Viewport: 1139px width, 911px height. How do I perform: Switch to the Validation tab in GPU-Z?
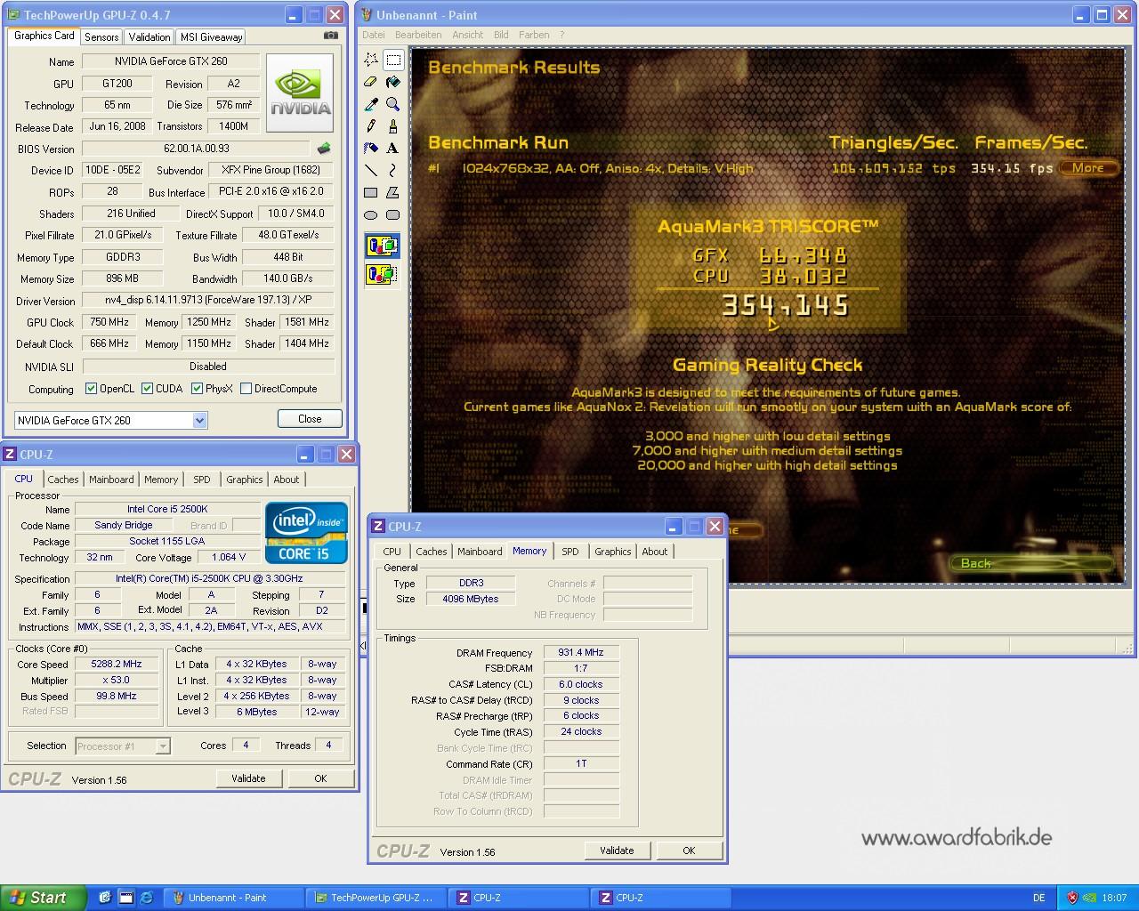[149, 37]
